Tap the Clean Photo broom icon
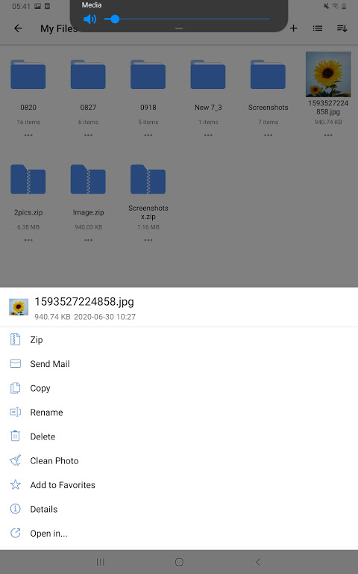The image size is (358, 574). coord(15,460)
